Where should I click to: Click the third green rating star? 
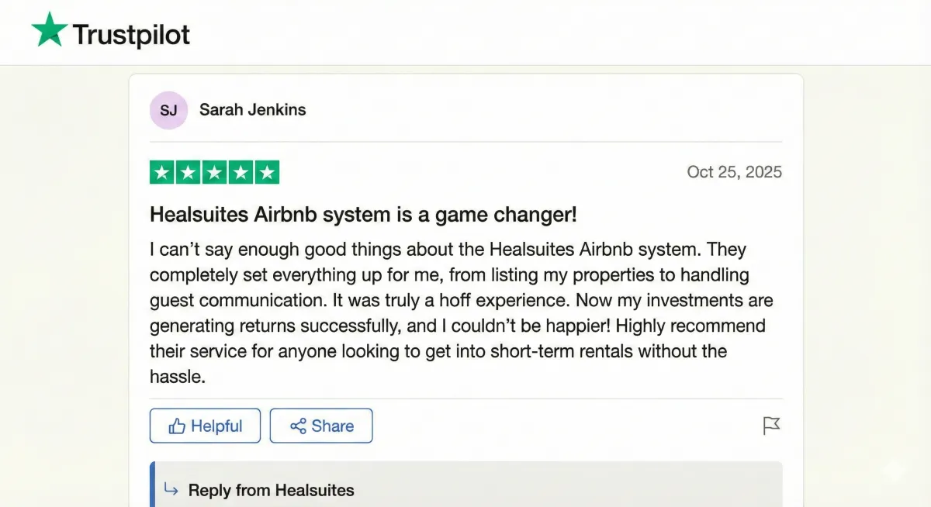(214, 172)
